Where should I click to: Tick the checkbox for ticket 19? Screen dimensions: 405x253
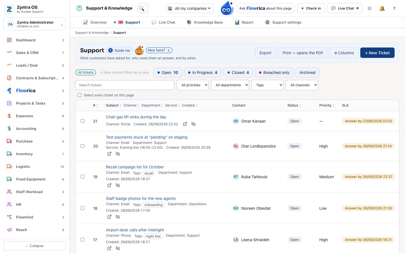point(83,177)
